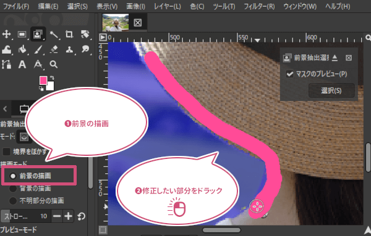The height and width of the screenshot is (236, 371).
Task: Open 編集(E) menu
Action: (x=48, y=6)
